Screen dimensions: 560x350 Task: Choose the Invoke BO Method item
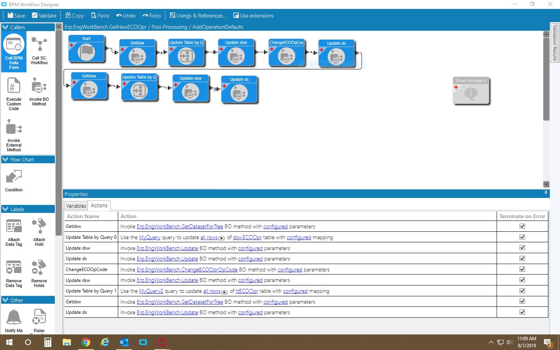[39, 92]
